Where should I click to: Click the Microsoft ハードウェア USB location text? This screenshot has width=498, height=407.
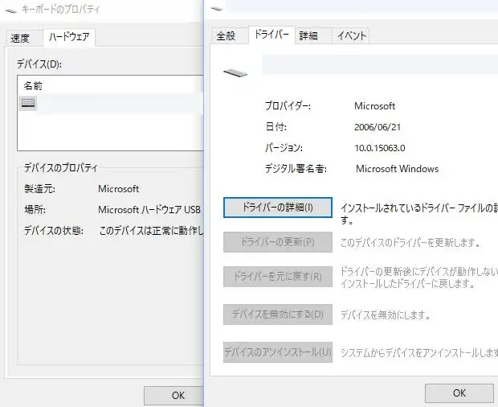[149, 210]
